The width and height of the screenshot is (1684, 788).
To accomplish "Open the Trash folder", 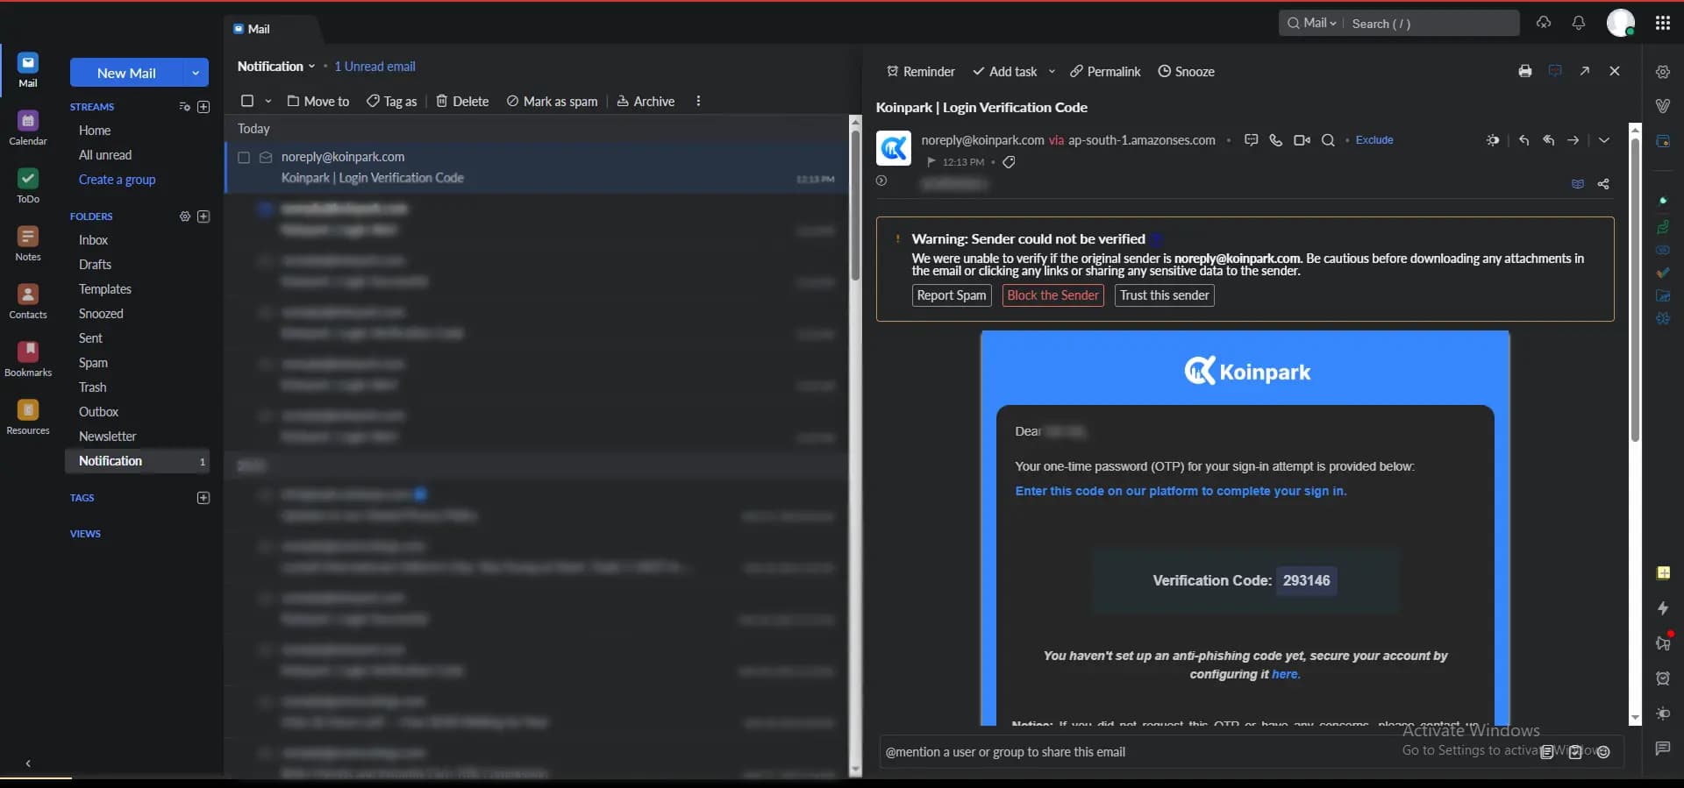I will [92, 387].
